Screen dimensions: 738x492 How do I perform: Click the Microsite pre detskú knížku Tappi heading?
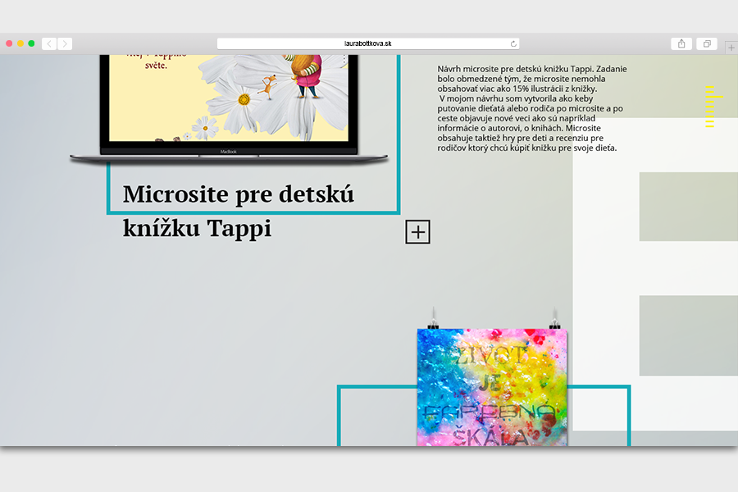[x=238, y=211]
